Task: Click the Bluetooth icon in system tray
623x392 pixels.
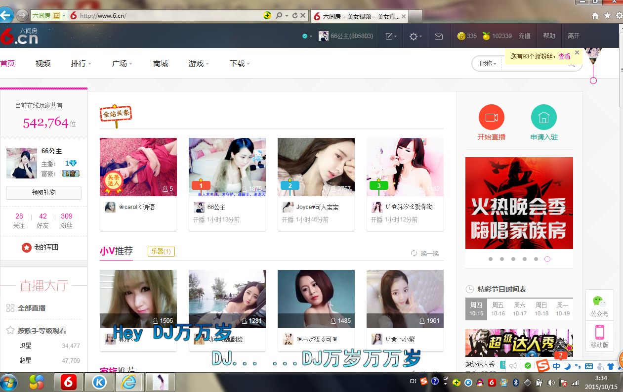Action: coord(516,382)
